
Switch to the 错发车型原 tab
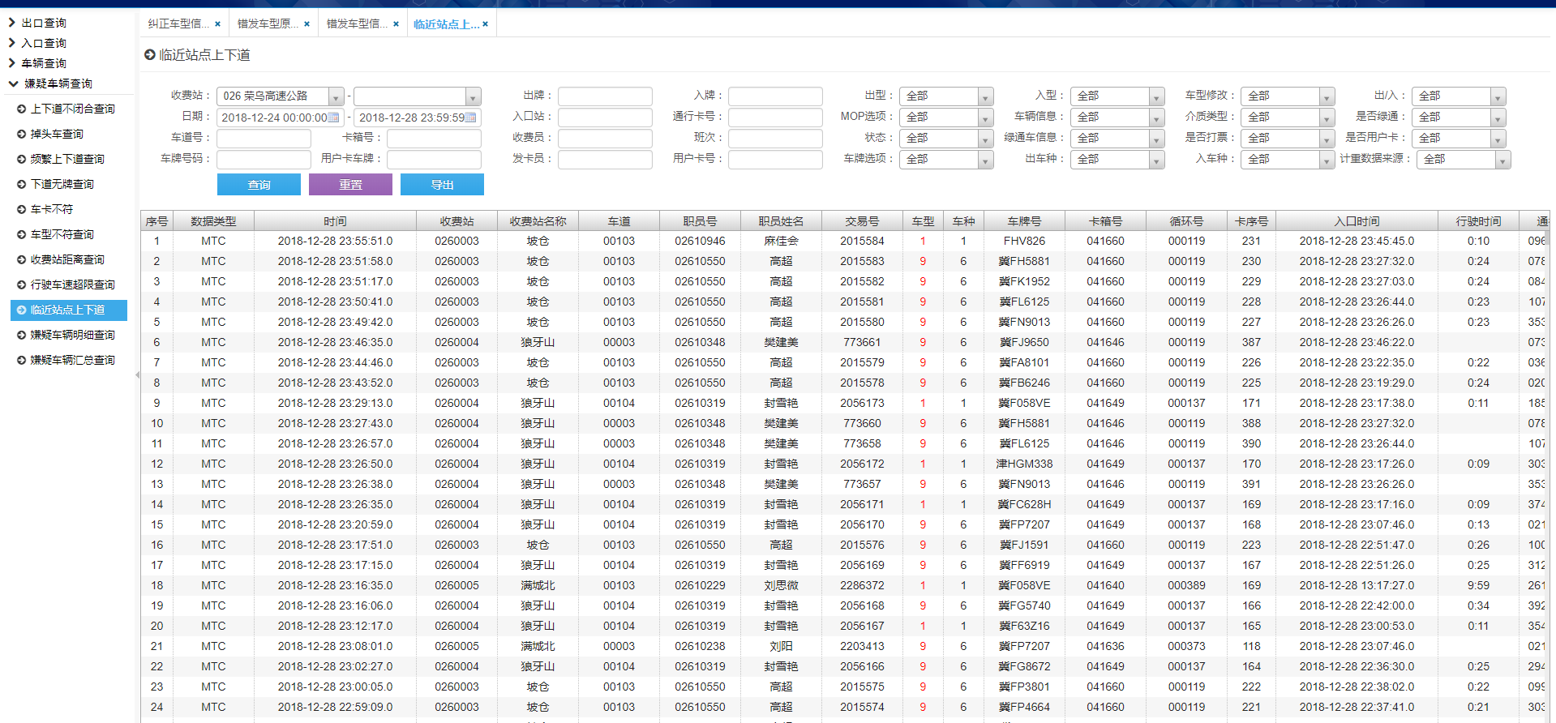tap(268, 24)
